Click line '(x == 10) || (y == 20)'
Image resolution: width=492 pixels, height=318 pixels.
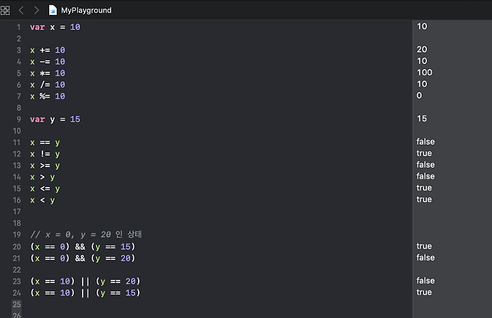coord(85,281)
